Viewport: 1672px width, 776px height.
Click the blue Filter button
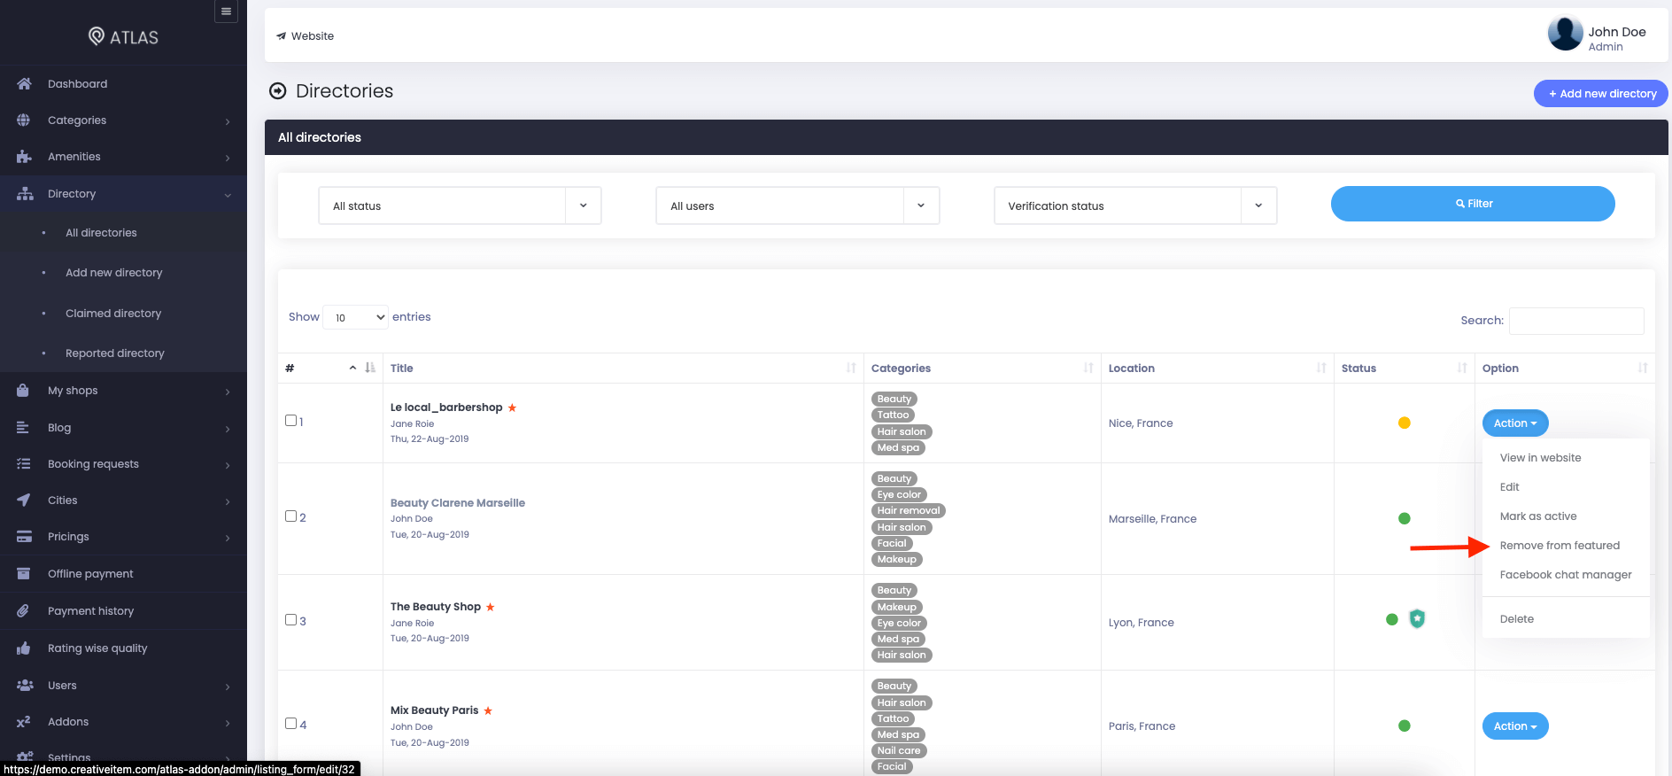tap(1473, 204)
